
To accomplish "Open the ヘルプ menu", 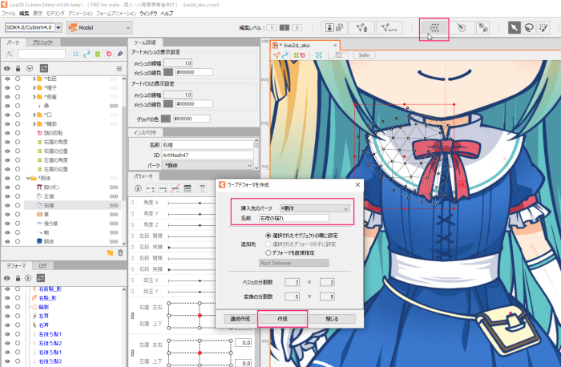I will click(x=167, y=14).
